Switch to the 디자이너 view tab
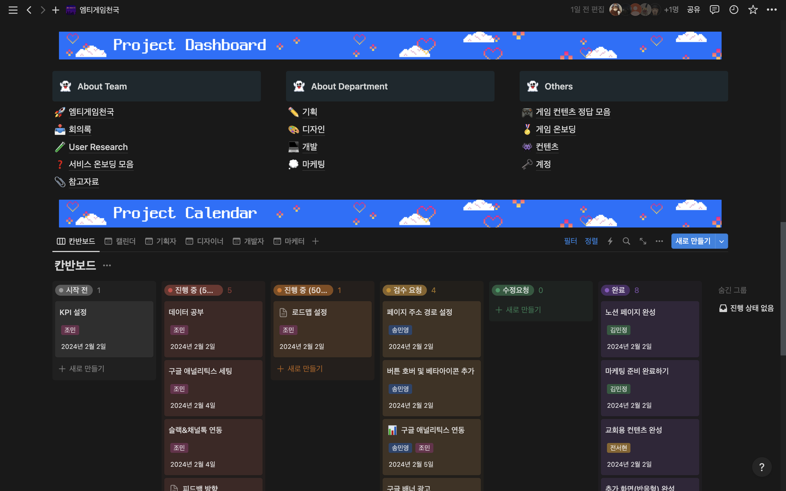The width and height of the screenshot is (786, 491). pyautogui.click(x=205, y=241)
